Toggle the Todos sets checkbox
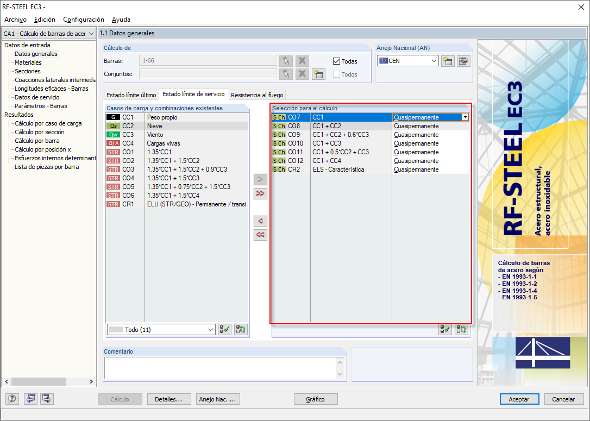Viewport: 590px width, 421px height. 336,74
